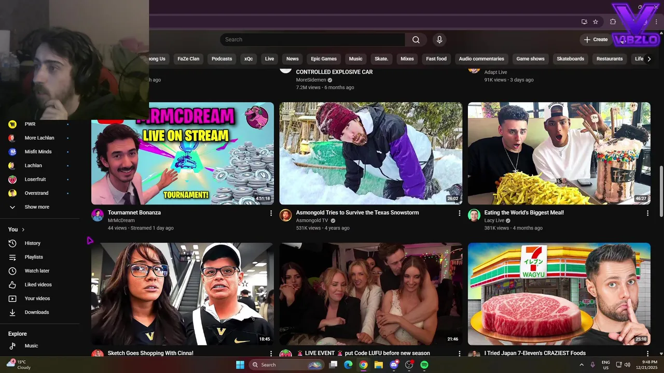Play the Asmongold Texas Snowstorm thumbnail
This screenshot has height=373, width=664.
point(371,153)
